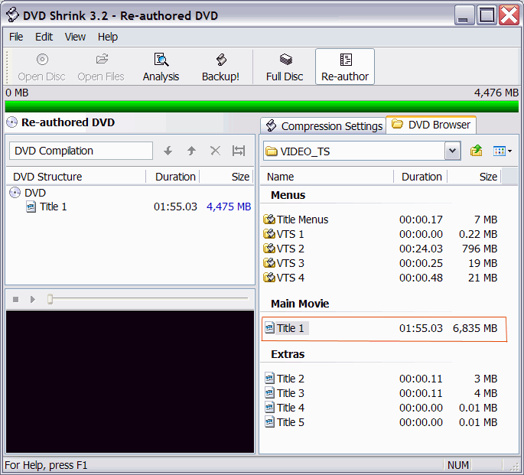This screenshot has height=475, width=524.
Task: Open the Help menu
Action: pyautogui.click(x=108, y=37)
